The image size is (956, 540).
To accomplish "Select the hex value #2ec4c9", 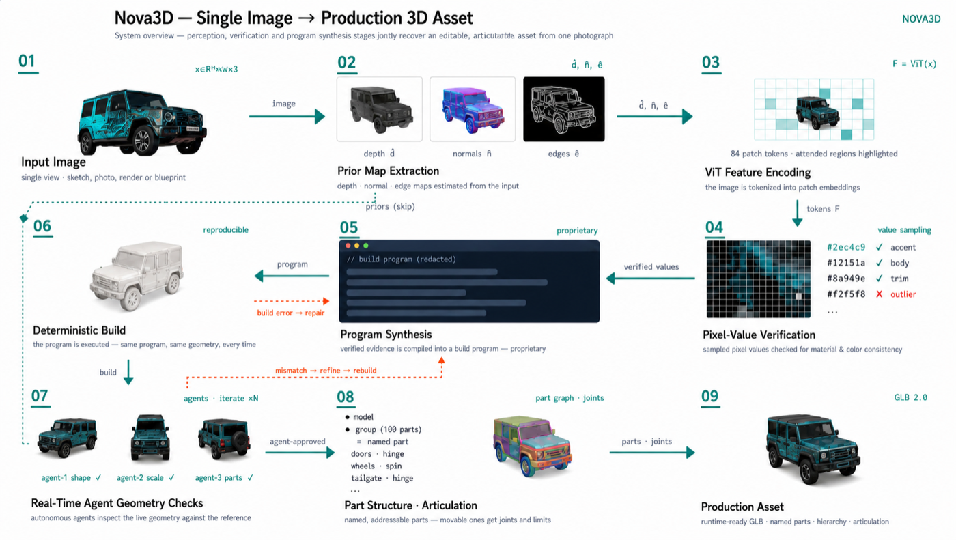I will pyautogui.click(x=846, y=247).
